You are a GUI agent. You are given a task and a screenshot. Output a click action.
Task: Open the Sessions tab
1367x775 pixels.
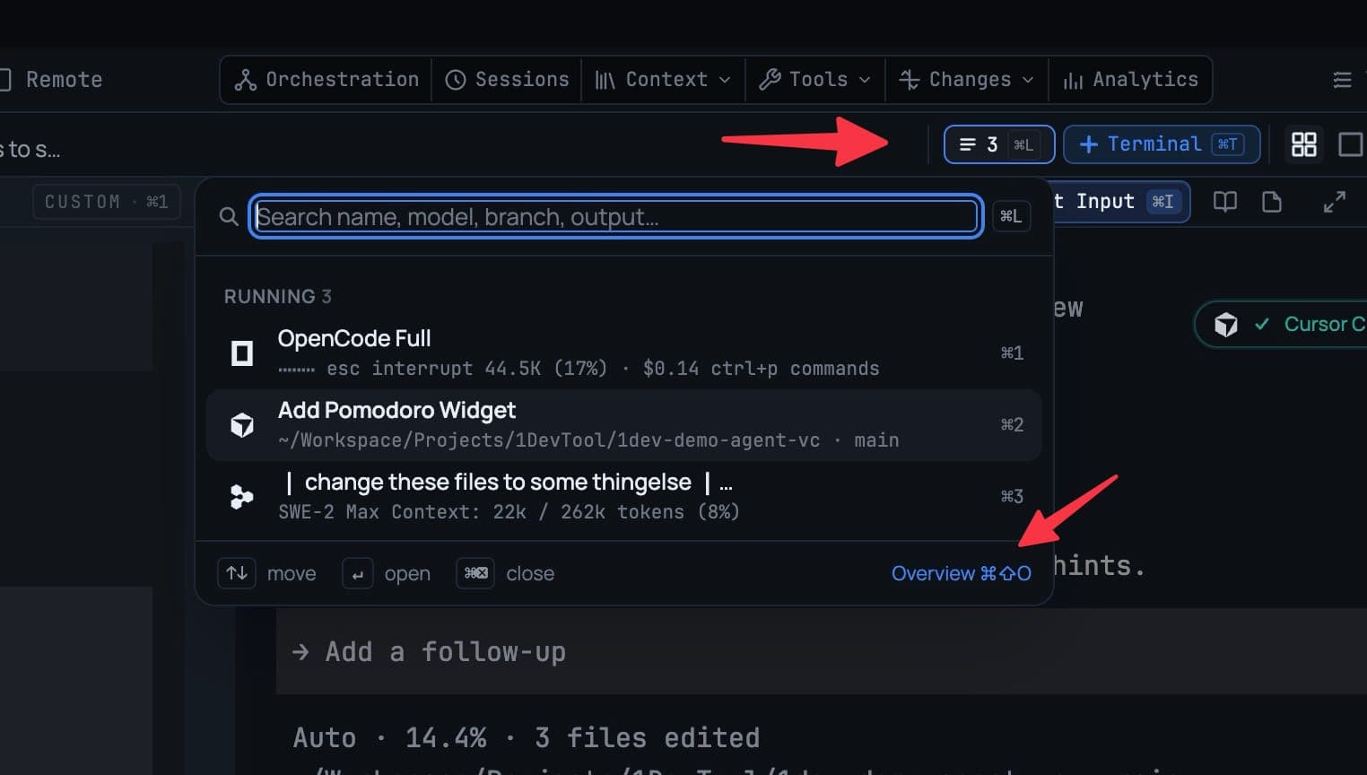pyautogui.click(x=507, y=80)
